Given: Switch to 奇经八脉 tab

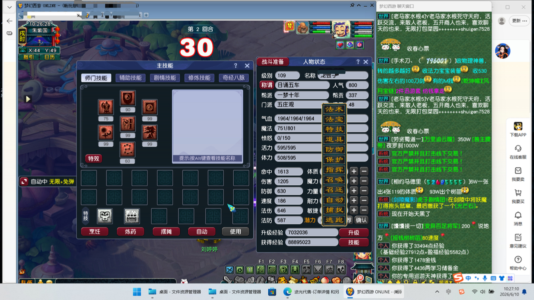Looking at the screenshot, I should 234,78.
